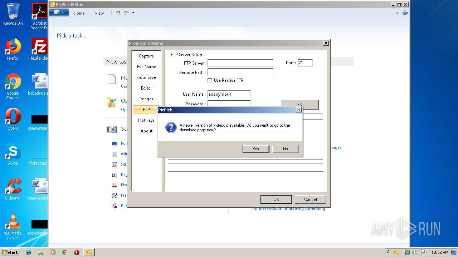The height and width of the screenshot is (257, 458).
Task: Open the Images options tab
Action: coord(146,99)
